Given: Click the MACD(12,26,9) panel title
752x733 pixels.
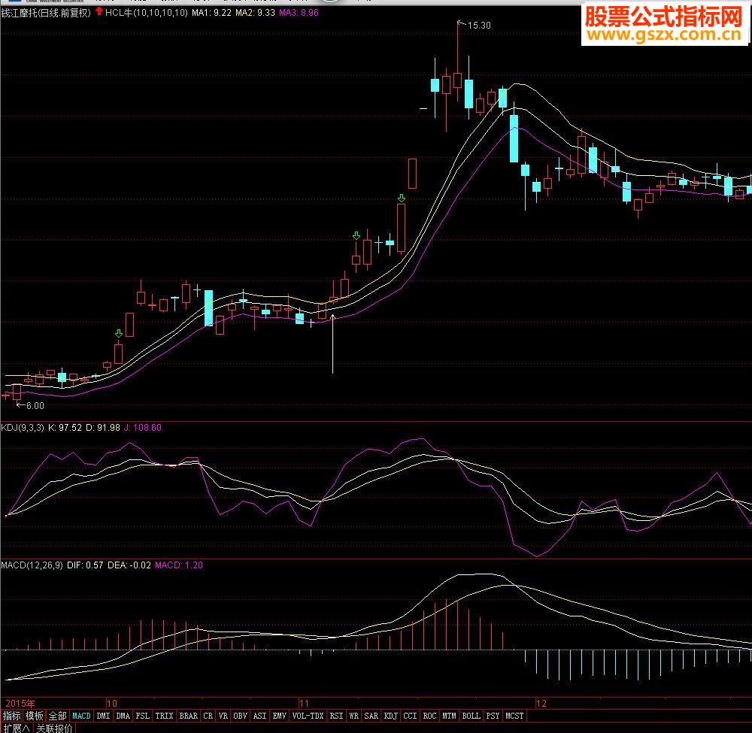Looking at the screenshot, I should [x=32, y=565].
